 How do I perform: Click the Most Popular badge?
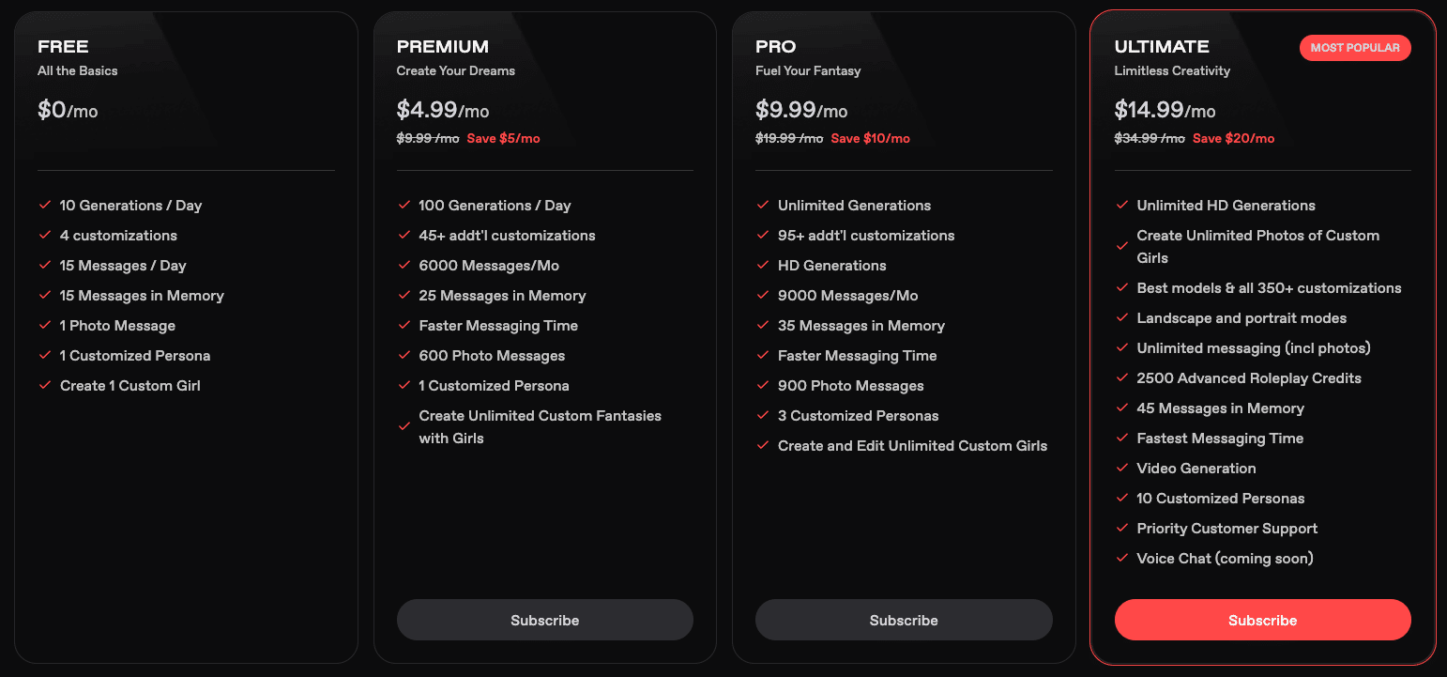tap(1354, 48)
